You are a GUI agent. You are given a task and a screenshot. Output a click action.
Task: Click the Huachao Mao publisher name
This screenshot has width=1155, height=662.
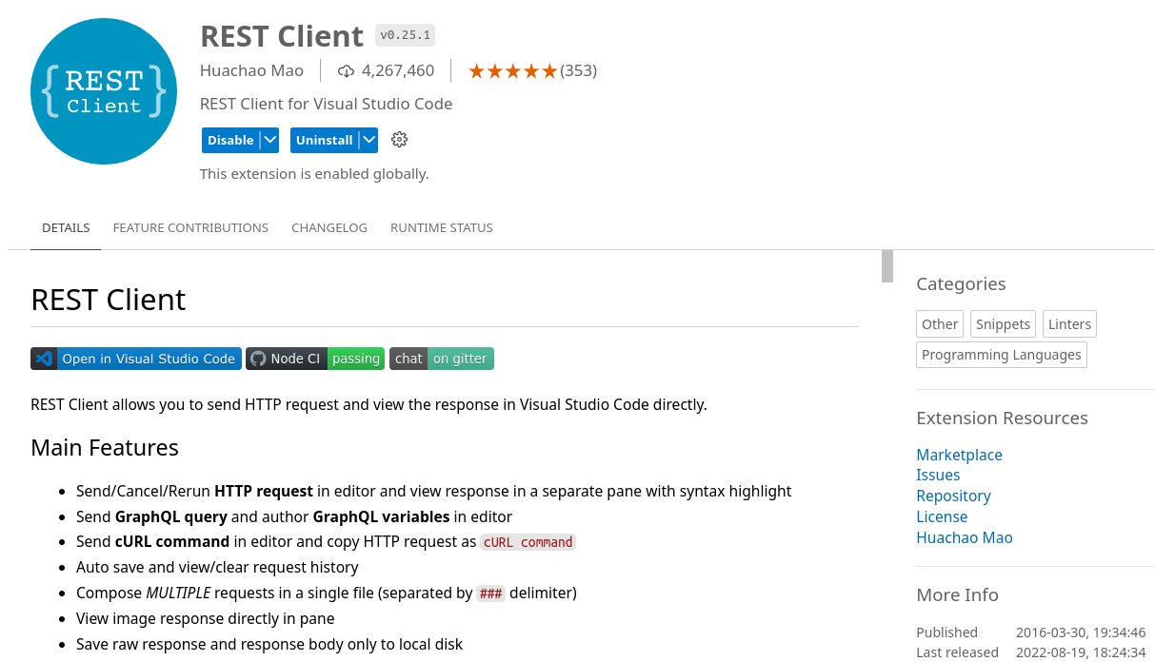251,70
